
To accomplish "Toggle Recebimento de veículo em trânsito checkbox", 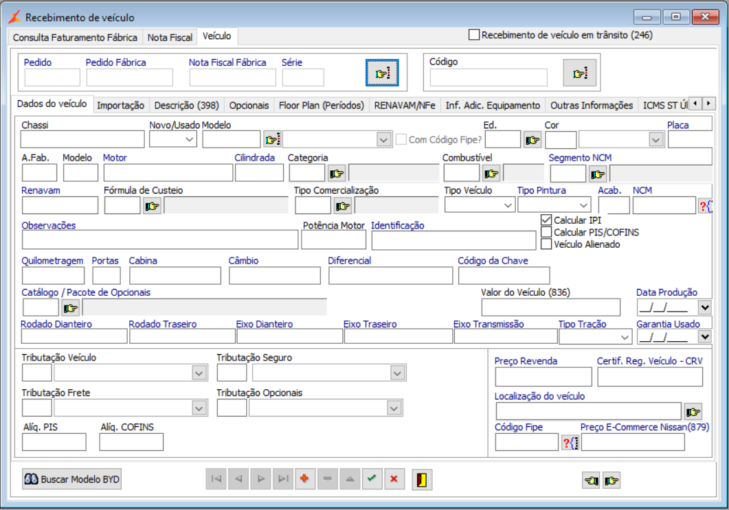I will 474,34.
